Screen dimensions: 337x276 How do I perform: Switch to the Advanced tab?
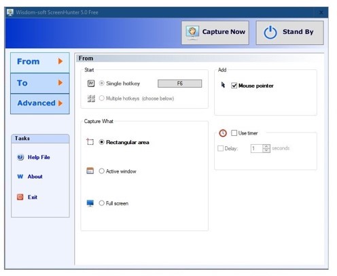(x=40, y=104)
